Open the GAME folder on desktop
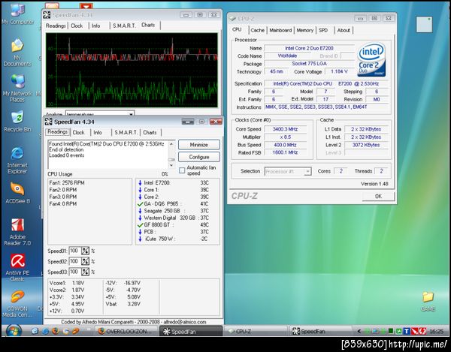This screenshot has width=451, height=352. [428, 298]
